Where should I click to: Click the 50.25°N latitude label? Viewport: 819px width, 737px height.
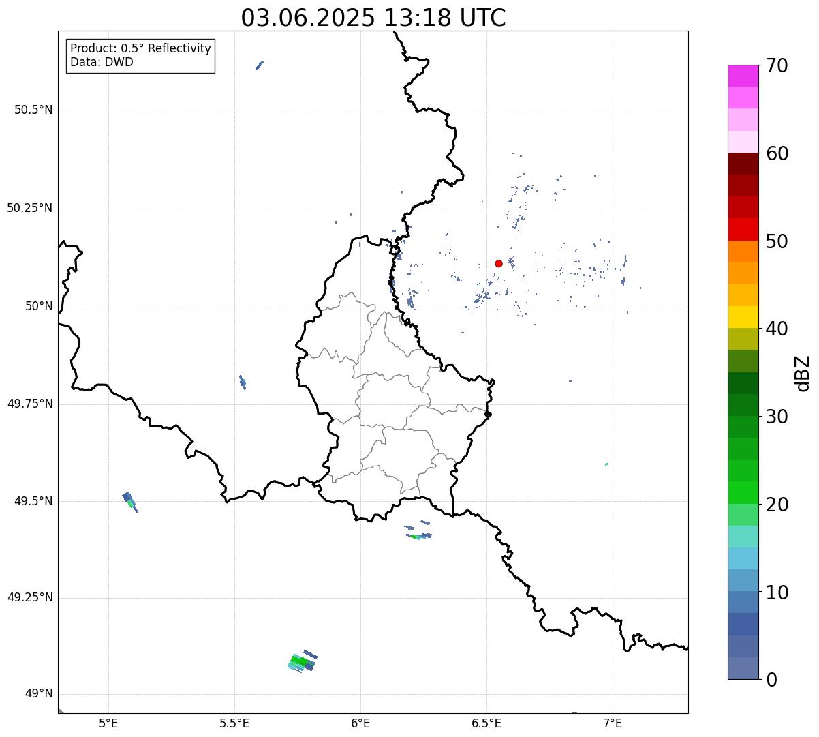tap(29, 208)
